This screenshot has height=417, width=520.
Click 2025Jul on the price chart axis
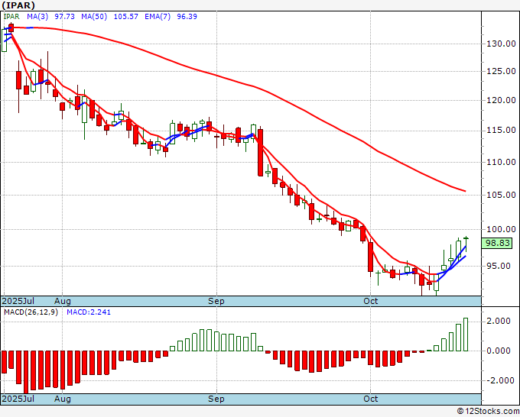[x=18, y=301]
